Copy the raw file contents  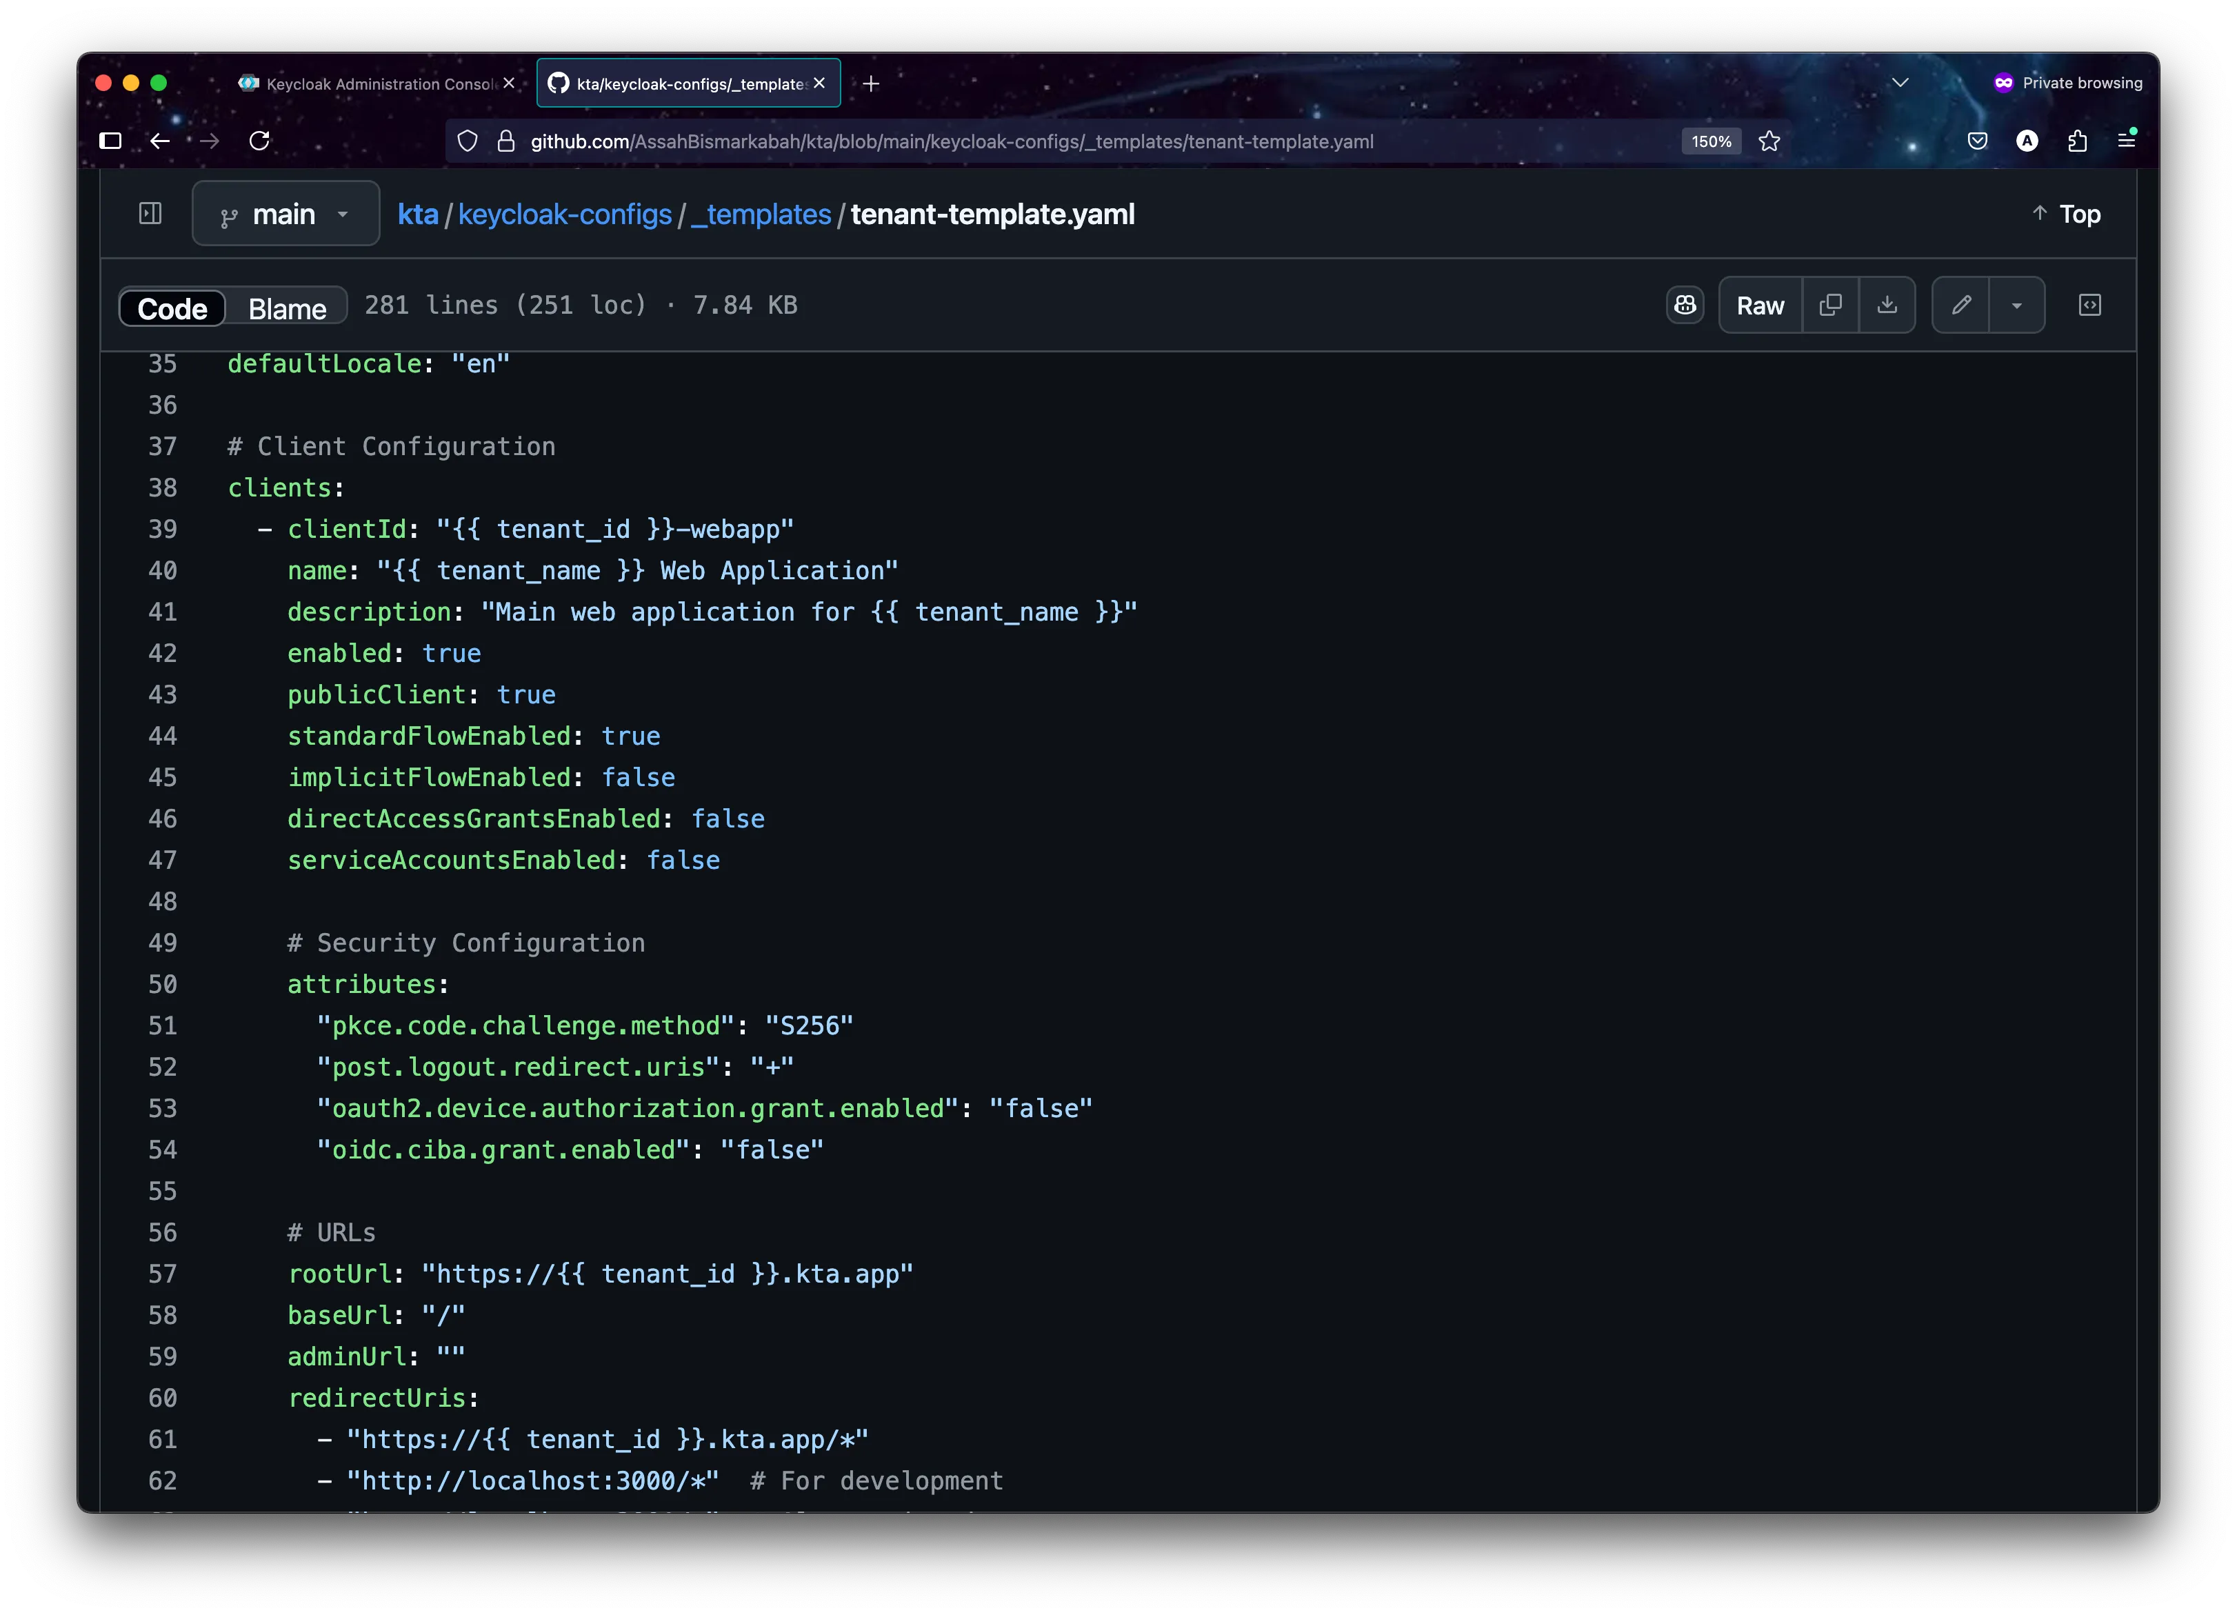(x=1831, y=305)
